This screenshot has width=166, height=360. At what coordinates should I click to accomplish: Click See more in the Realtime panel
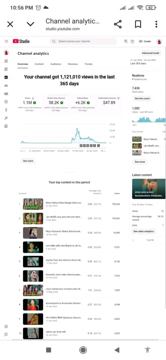point(140,162)
